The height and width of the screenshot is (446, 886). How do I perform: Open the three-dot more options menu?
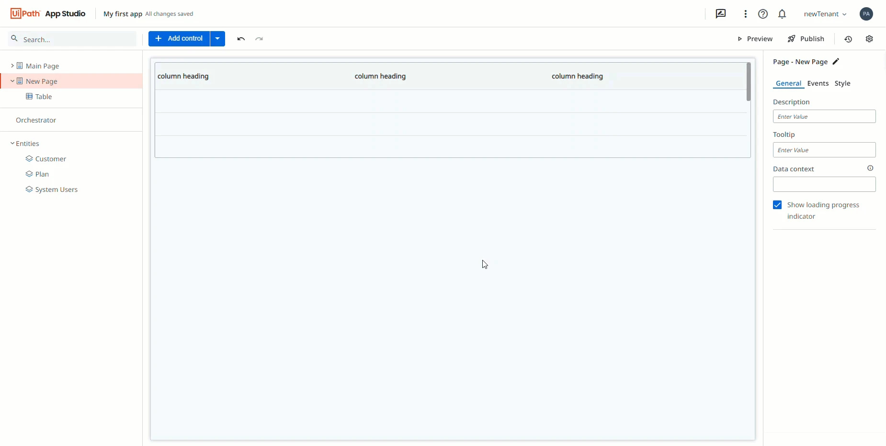pyautogui.click(x=745, y=14)
